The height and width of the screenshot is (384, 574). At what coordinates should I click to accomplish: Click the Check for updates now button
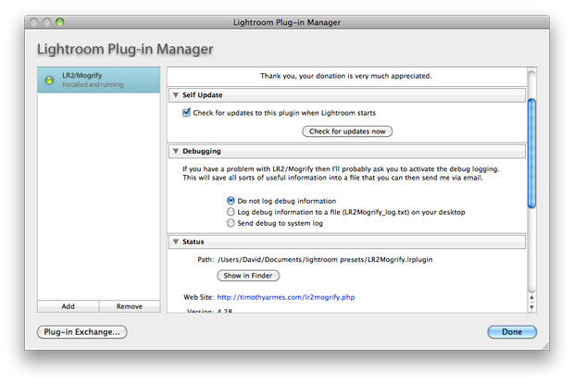(347, 131)
